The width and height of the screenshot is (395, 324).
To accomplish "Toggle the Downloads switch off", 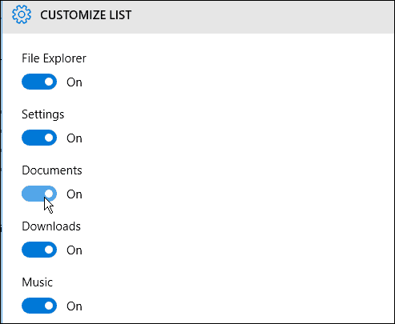I will click(x=39, y=250).
